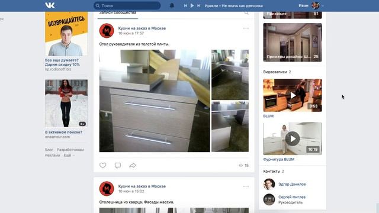Open the Возвращайтесь ad banner

tap(66, 34)
